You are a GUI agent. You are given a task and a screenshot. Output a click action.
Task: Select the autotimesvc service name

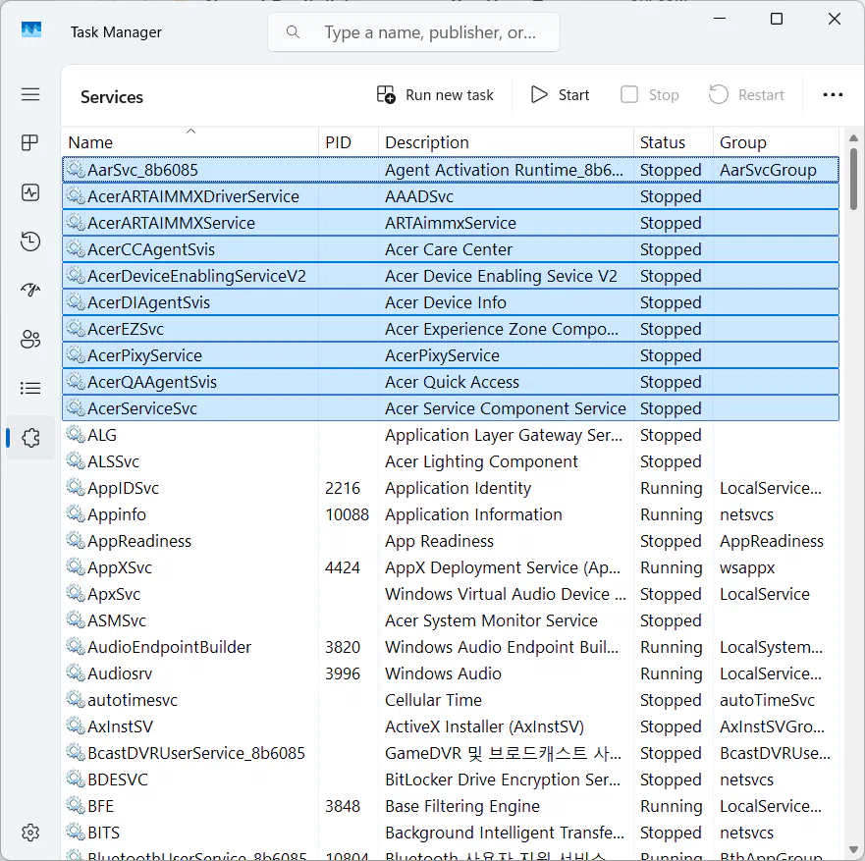(133, 700)
